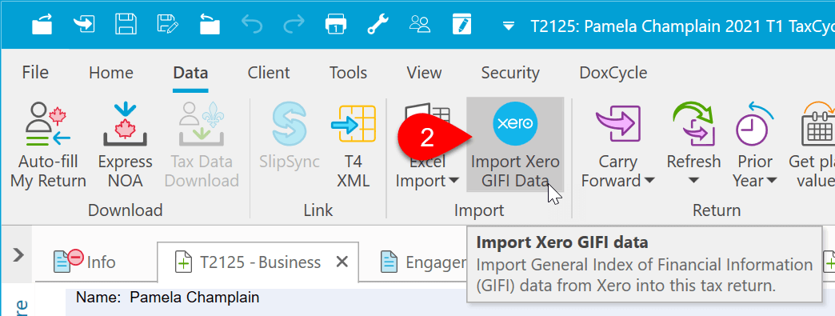Screen dimensions: 835x316
Task: Open the View ribbon tab
Action: click(x=424, y=73)
